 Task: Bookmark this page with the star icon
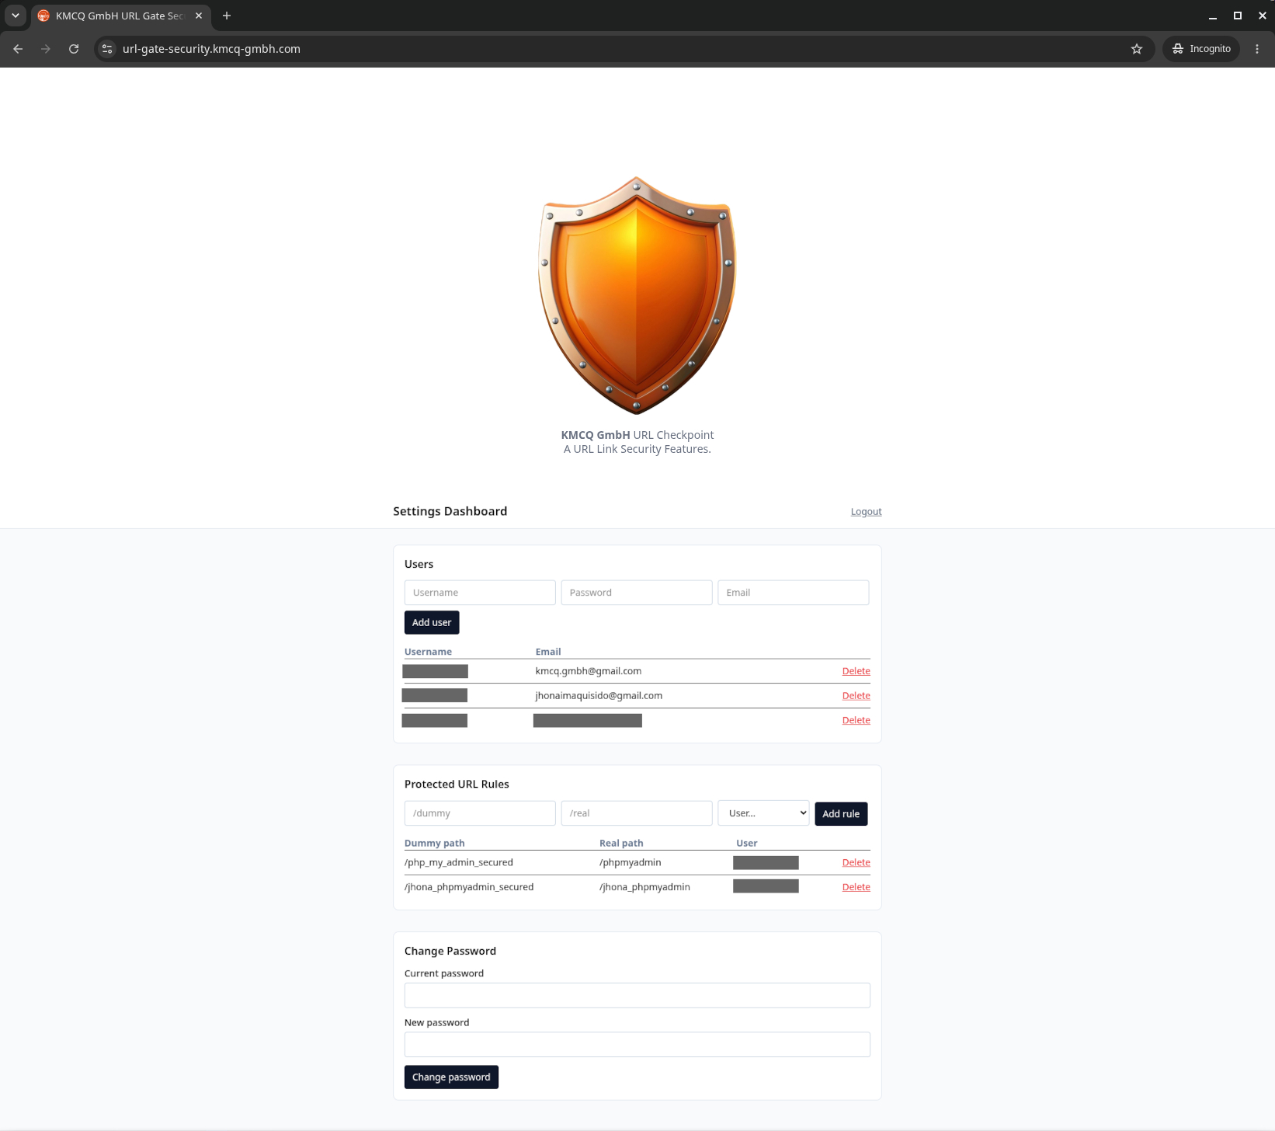click(x=1137, y=49)
